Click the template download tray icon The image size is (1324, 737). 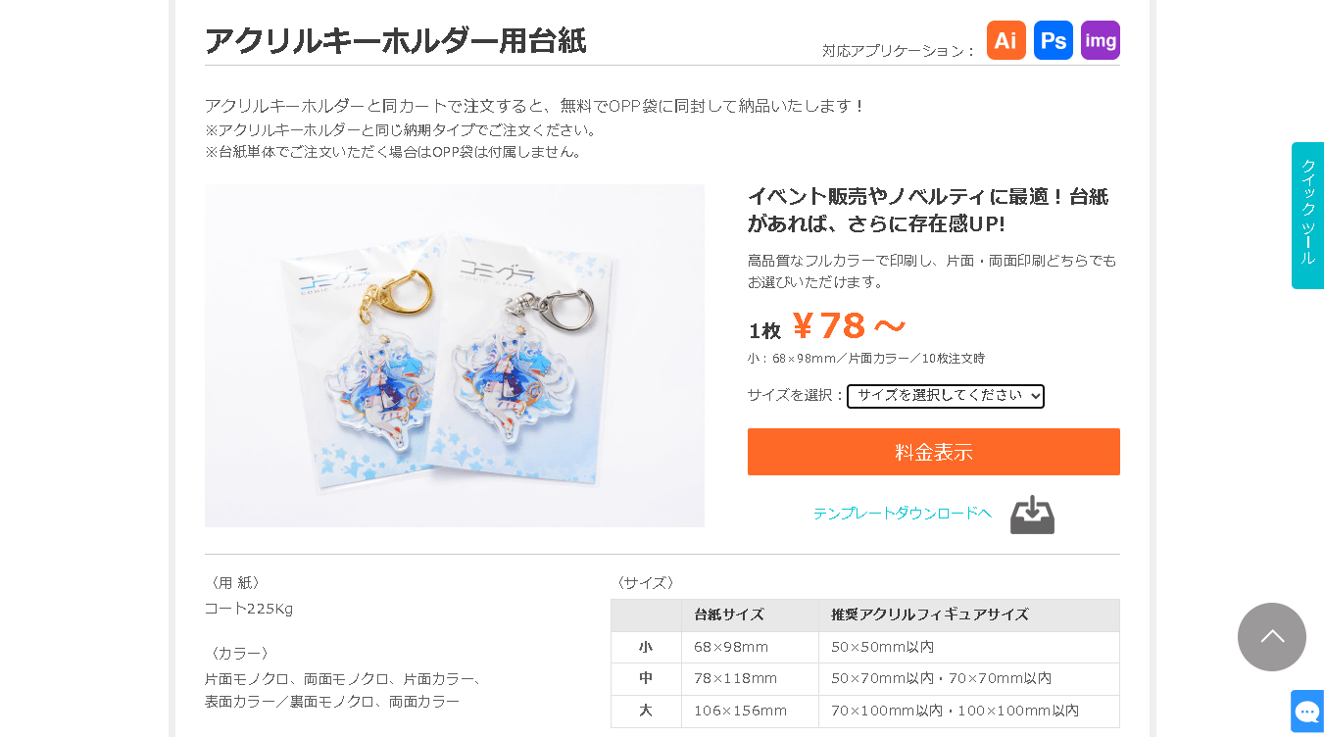click(1032, 515)
